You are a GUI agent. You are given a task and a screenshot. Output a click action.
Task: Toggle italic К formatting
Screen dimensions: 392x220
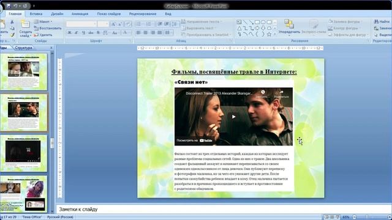point(76,32)
